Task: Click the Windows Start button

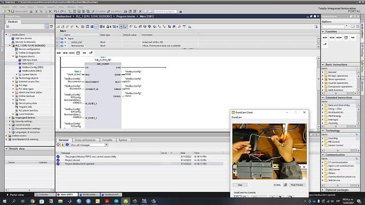Action: (x=5, y=201)
